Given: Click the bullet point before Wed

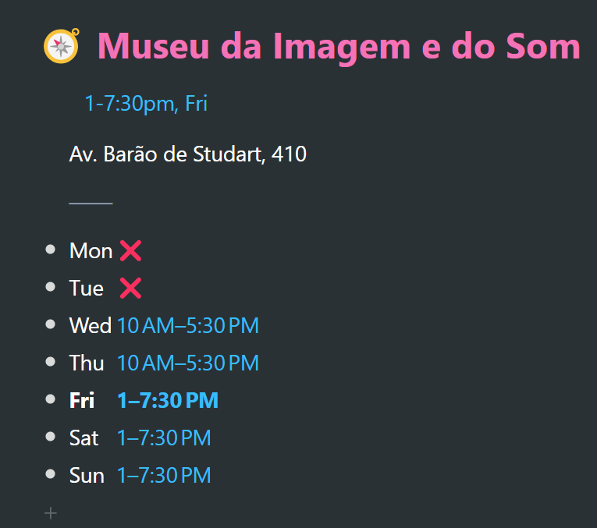Looking at the screenshot, I should tap(50, 324).
